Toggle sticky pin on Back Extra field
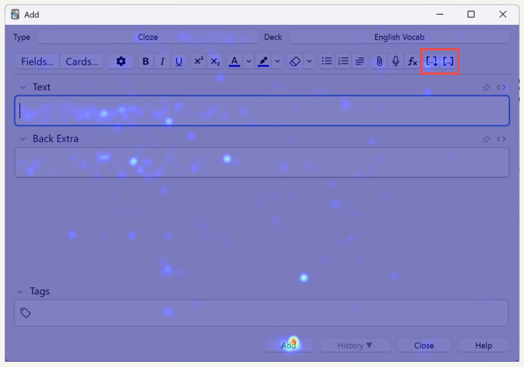The width and height of the screenshot is (524, 367). tap(486, 139)
